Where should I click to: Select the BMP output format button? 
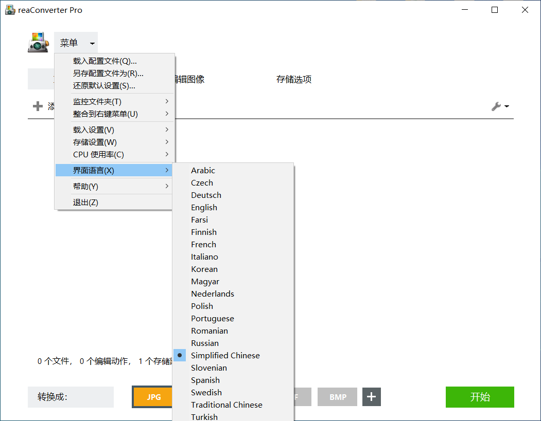tap(338, 397)
